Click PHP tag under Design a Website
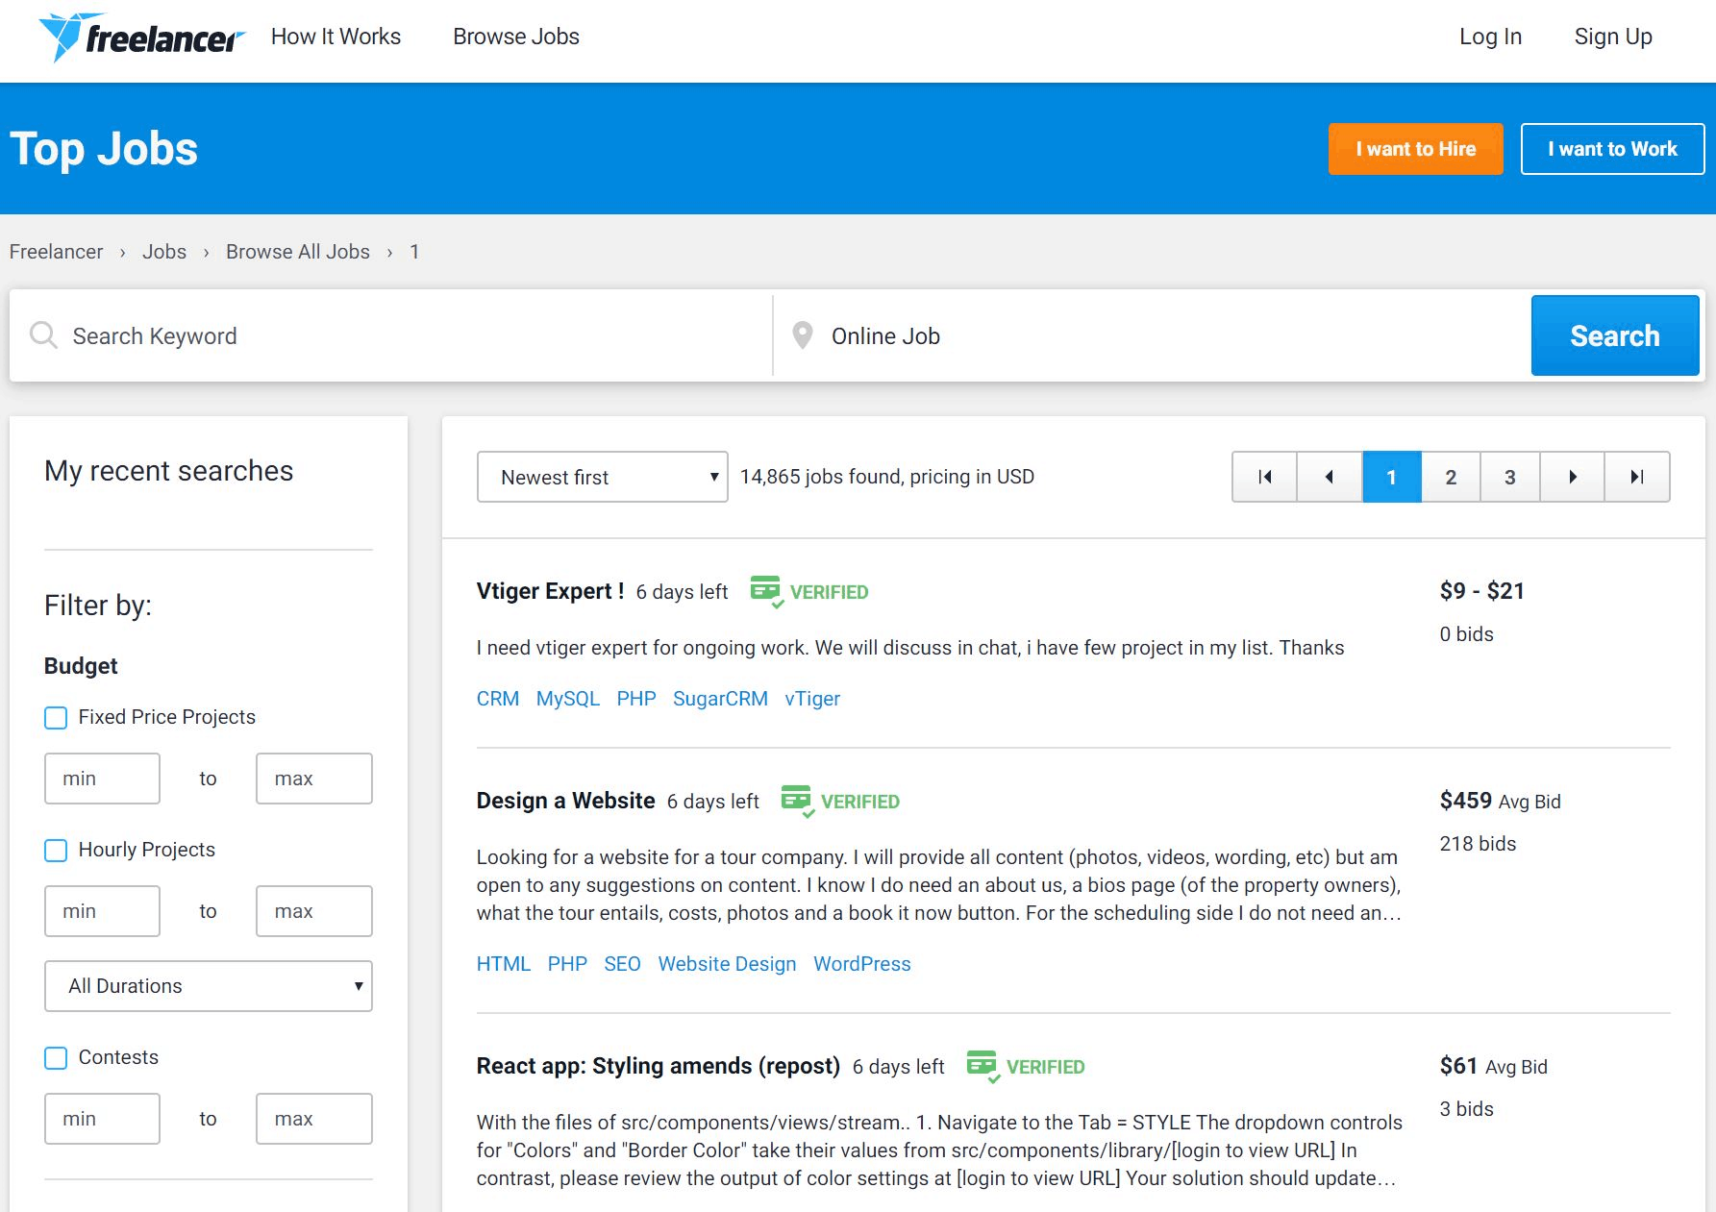The width and height of the screenshot is (1716, 1212). tap(567, 964)
